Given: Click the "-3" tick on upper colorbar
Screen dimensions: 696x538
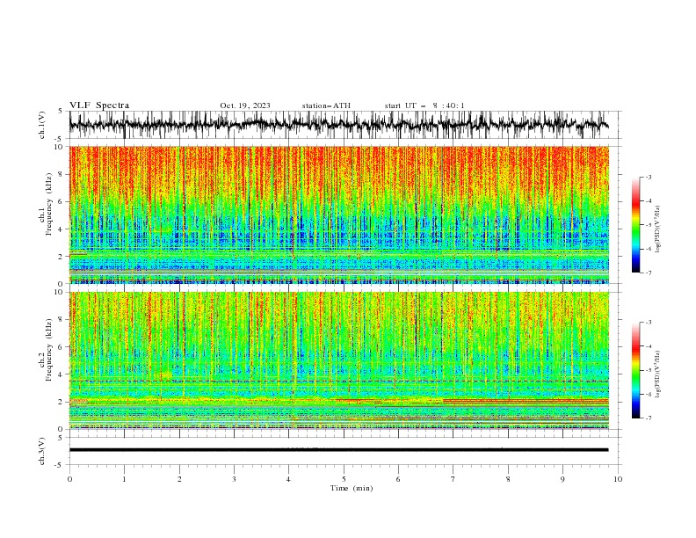Looking at the screenshot, I should pyautogui.click(x=648, y=177).
